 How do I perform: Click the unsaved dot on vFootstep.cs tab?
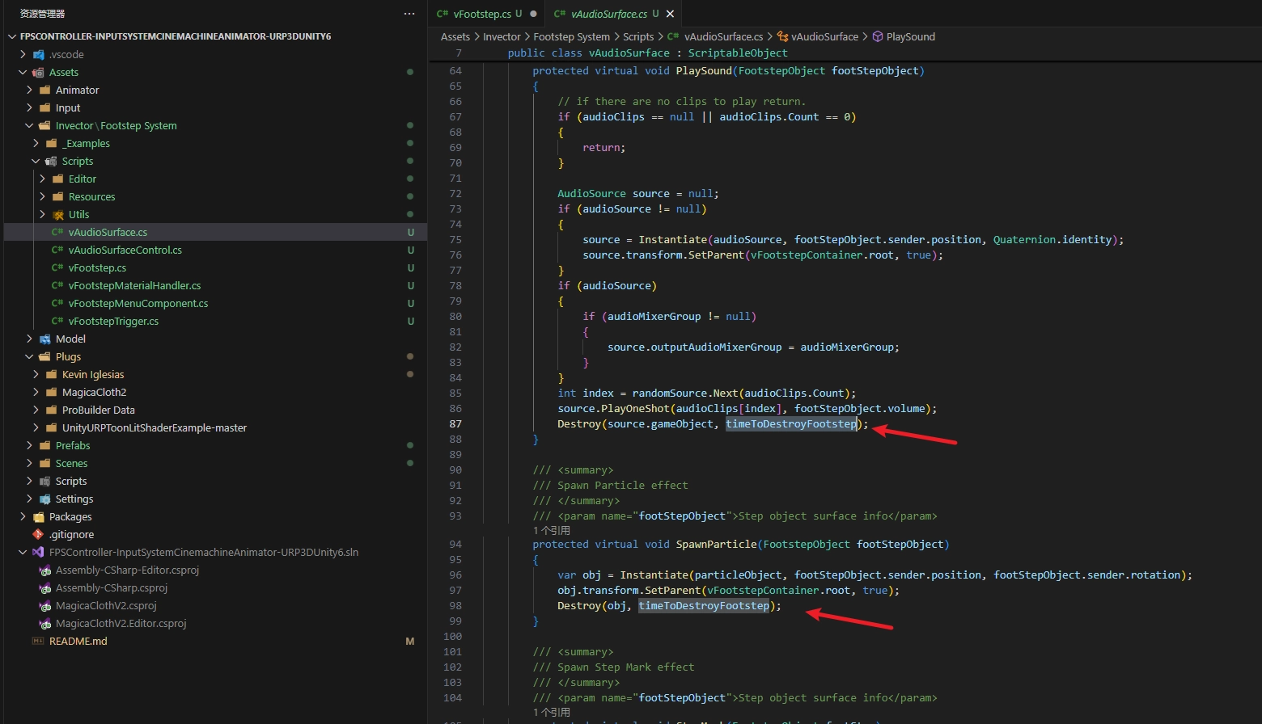click(x=533, y=14)
